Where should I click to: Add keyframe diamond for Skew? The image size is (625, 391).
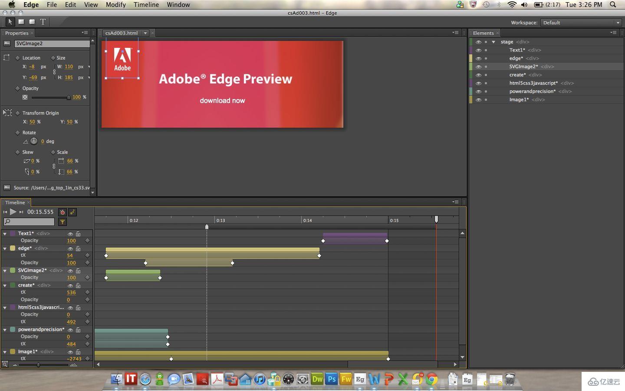pyautogui.click(x=17, y=152)
